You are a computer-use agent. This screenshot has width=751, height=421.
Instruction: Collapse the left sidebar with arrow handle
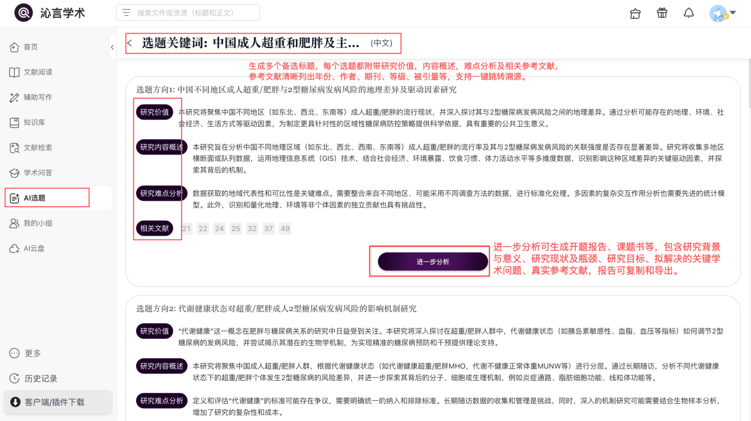[x=112, y=47]
